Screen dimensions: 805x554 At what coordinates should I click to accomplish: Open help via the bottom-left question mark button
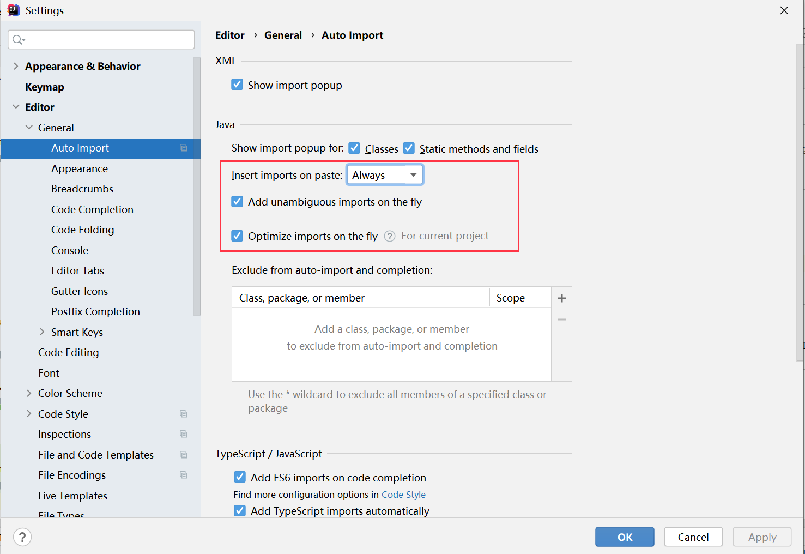point(22,537)
